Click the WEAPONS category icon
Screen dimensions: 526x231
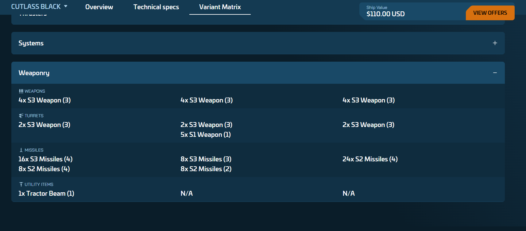(x=21, y=91)
